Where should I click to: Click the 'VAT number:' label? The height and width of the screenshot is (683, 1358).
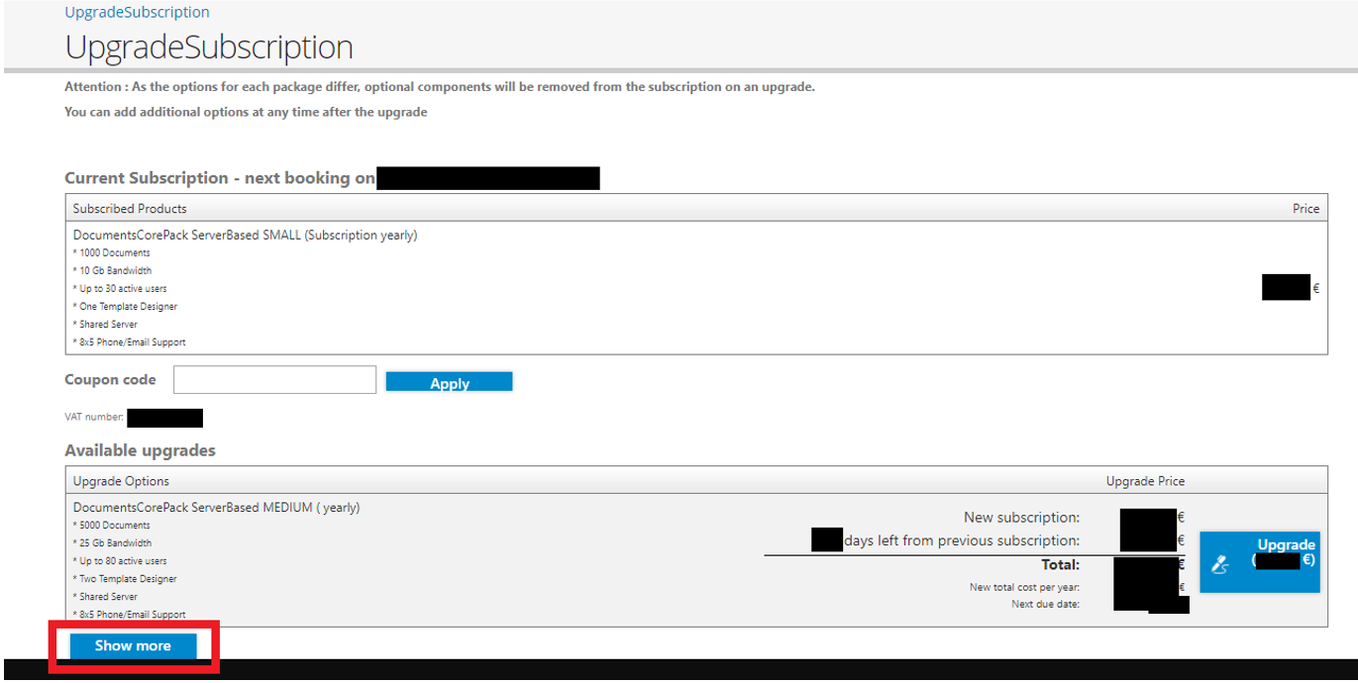(94, 417)
